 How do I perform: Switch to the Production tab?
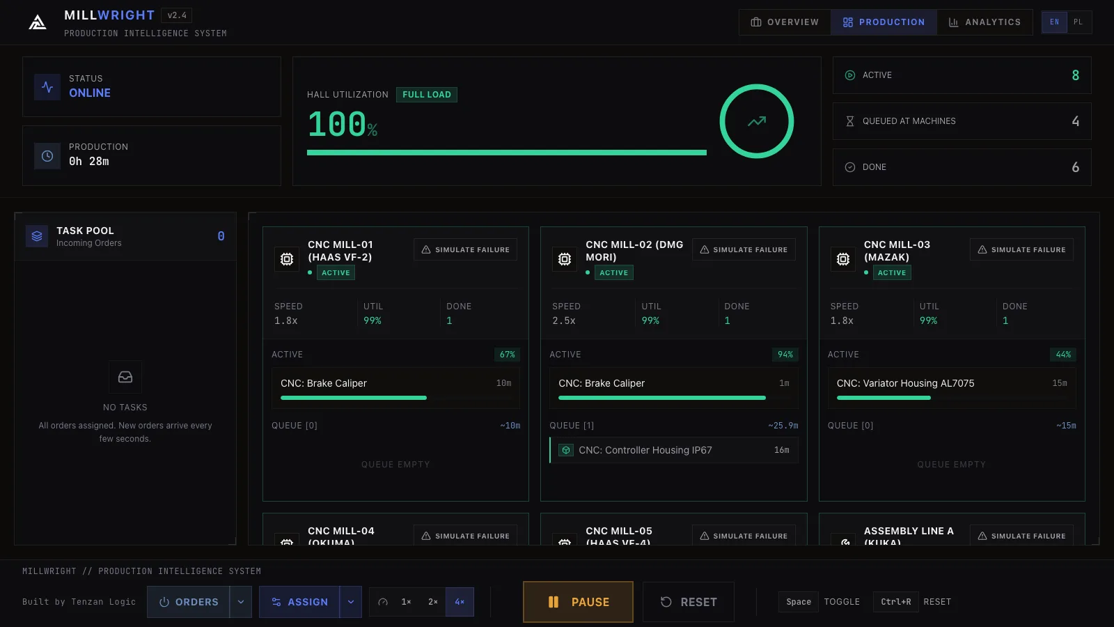tap(884, 22)
